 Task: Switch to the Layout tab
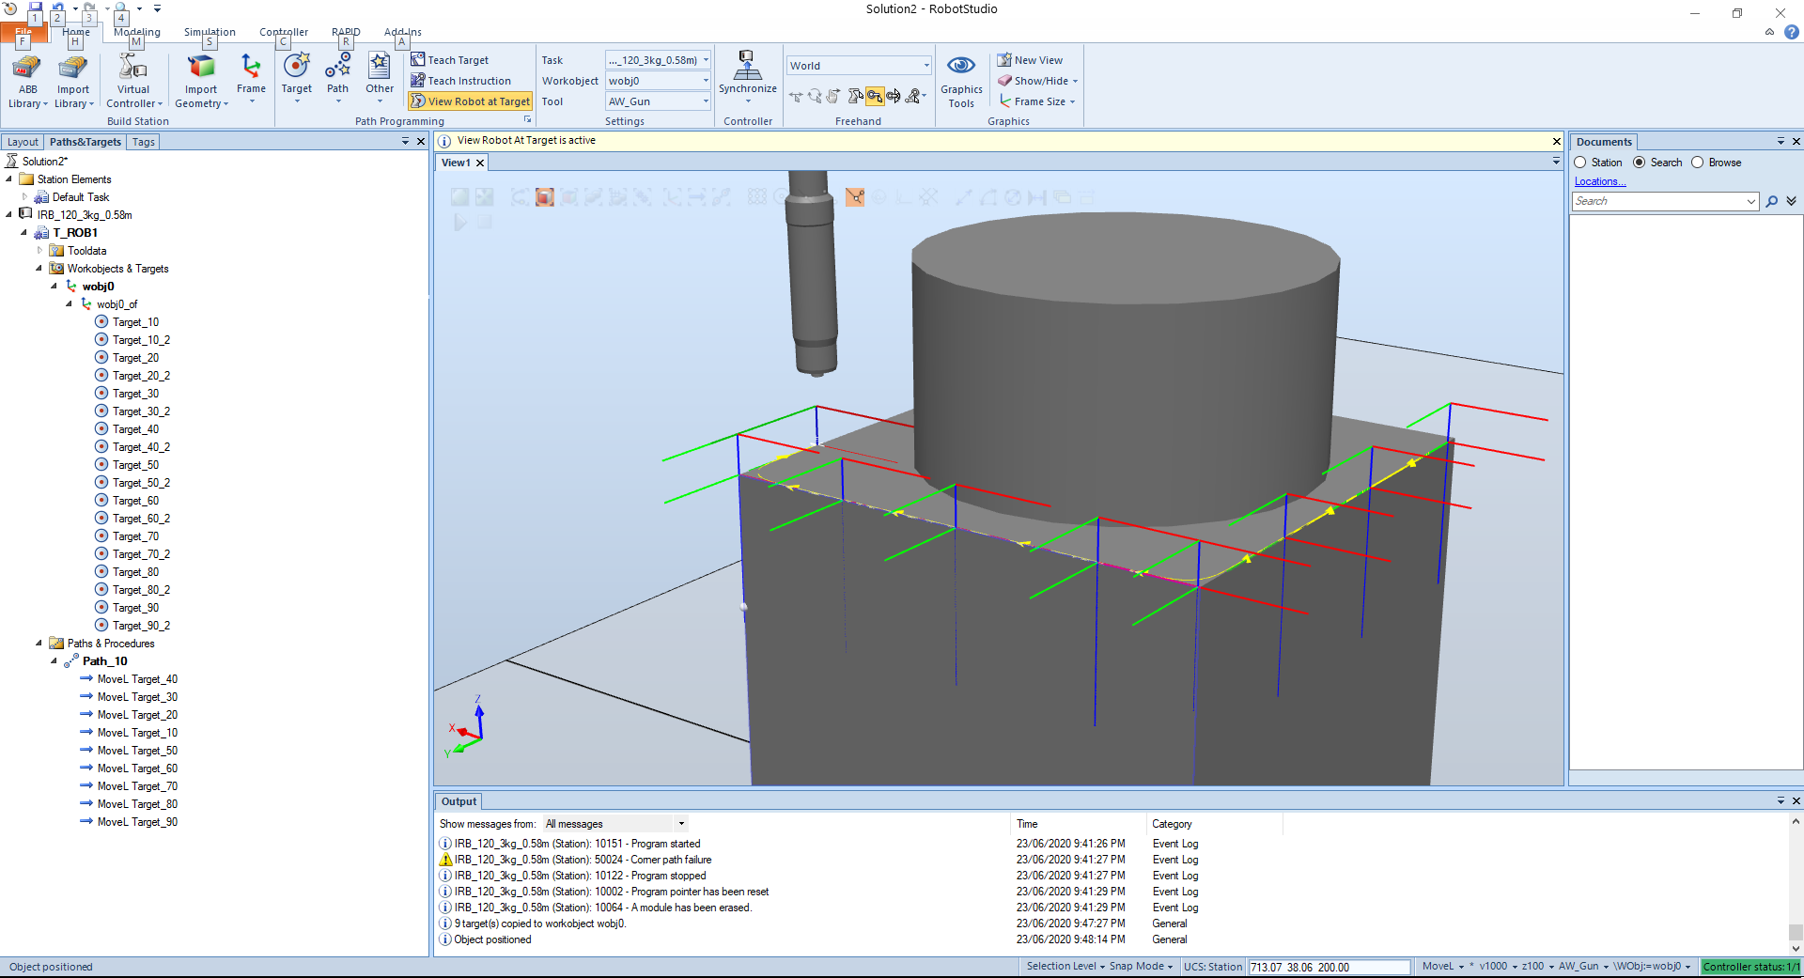[x=23, y=142]
